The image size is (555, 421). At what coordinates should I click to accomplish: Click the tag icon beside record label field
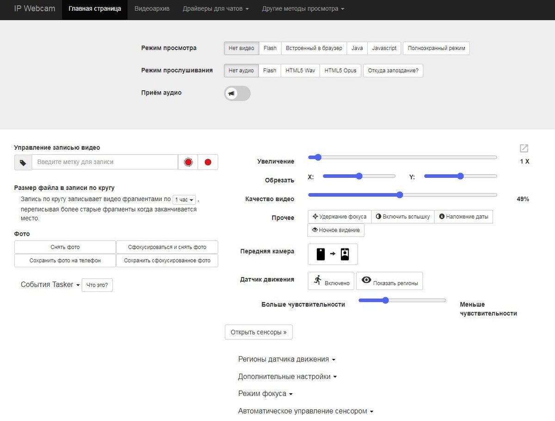click(23, 162)
